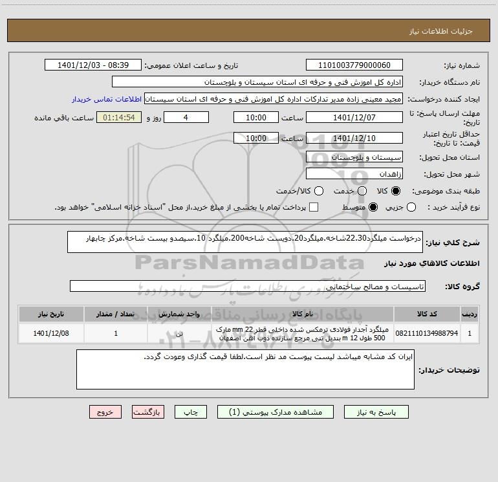Select the کالا radio button

pos(396,191)
